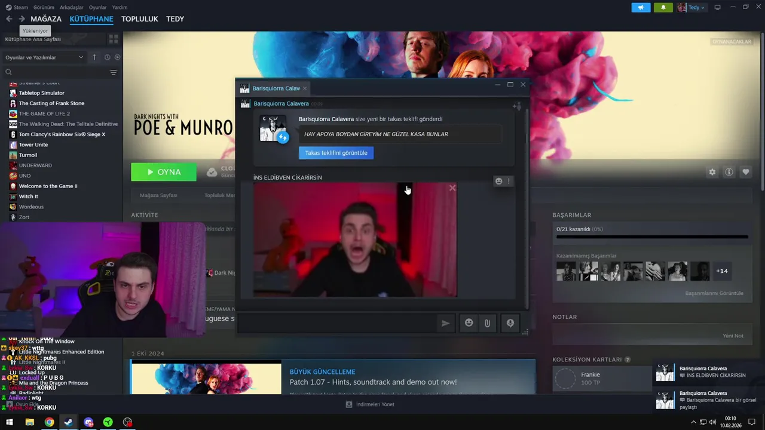Expand Oyunlar ve Yazılımlar dropdown
The width and height of the screenshot is (765, 430).
pos(44,57)
